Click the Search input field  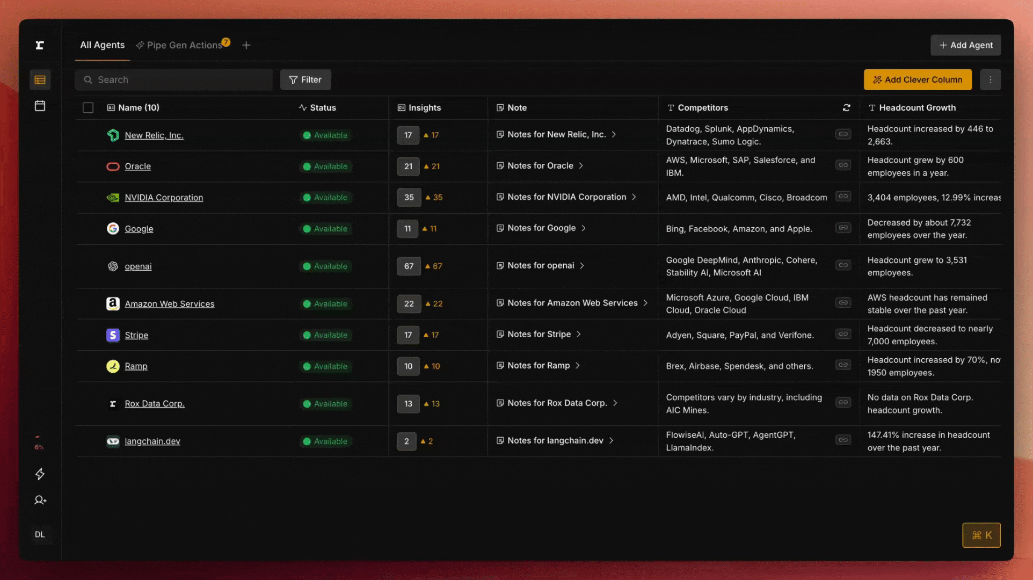pos(173,79)
